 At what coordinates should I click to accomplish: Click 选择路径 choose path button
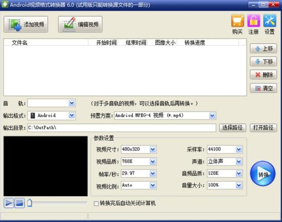click(x=232, y=128)
